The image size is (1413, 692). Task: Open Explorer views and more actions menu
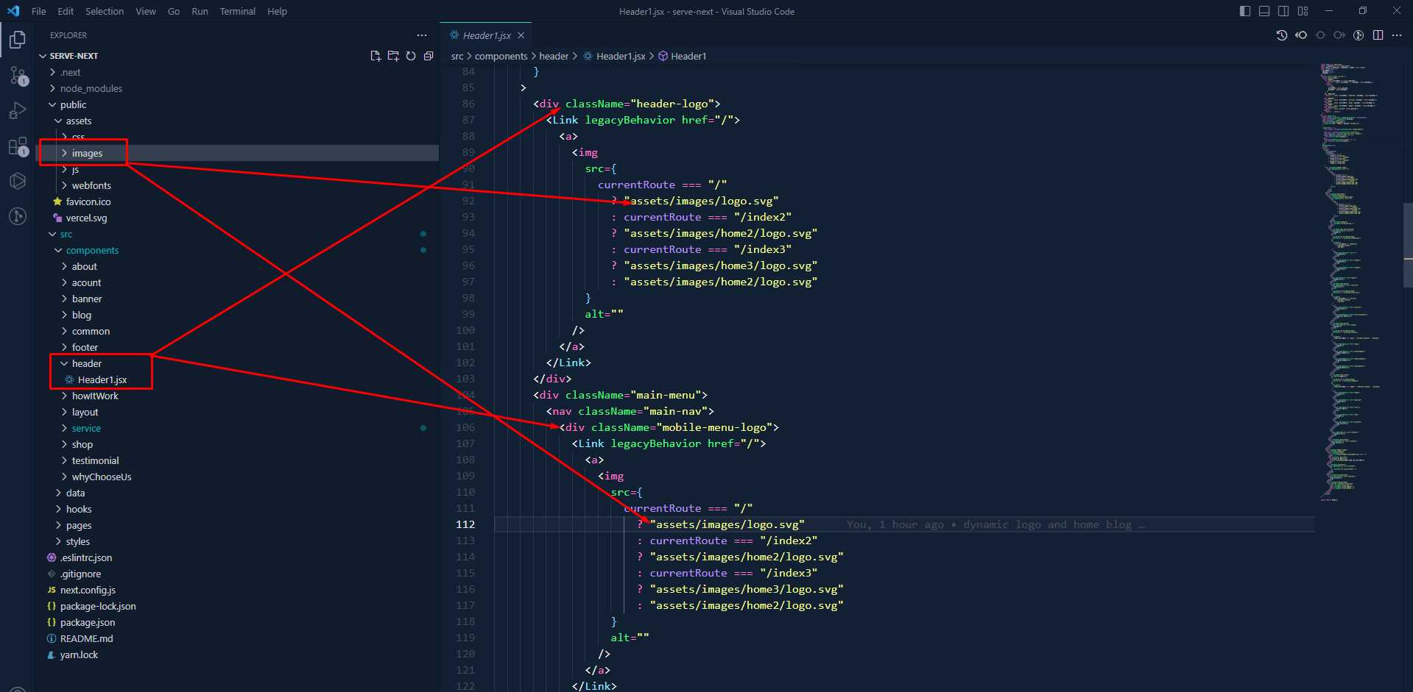[422, 35]
